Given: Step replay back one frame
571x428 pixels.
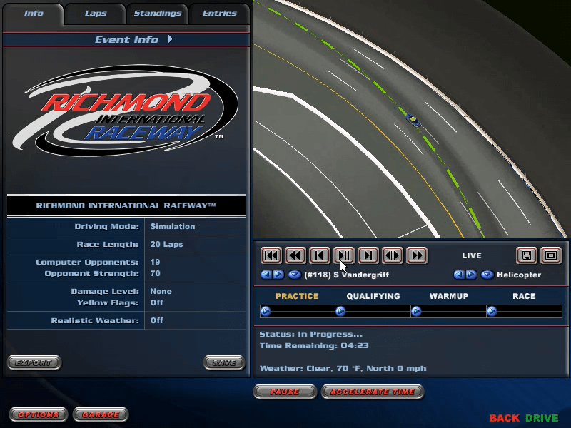Looking at the screenshot, I should click(319, 255).
